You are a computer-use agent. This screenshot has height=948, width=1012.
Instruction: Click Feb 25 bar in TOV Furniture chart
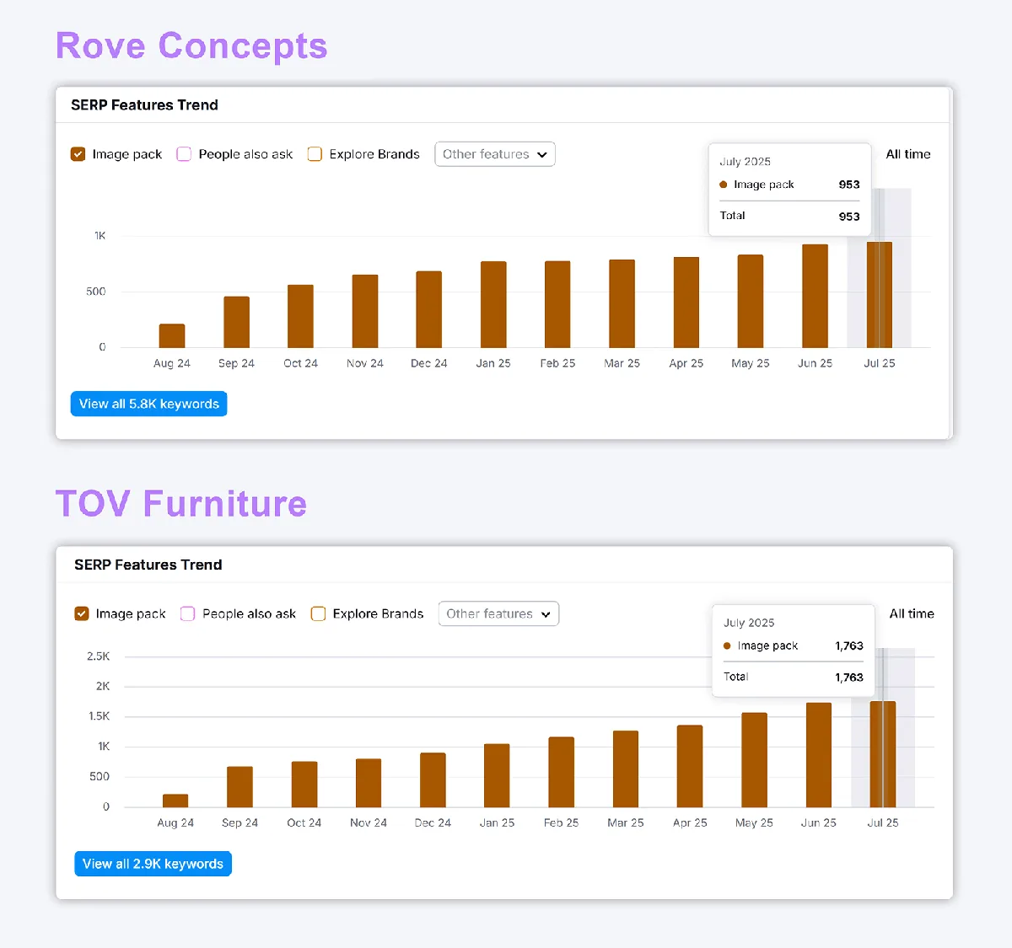coord(562,772)
